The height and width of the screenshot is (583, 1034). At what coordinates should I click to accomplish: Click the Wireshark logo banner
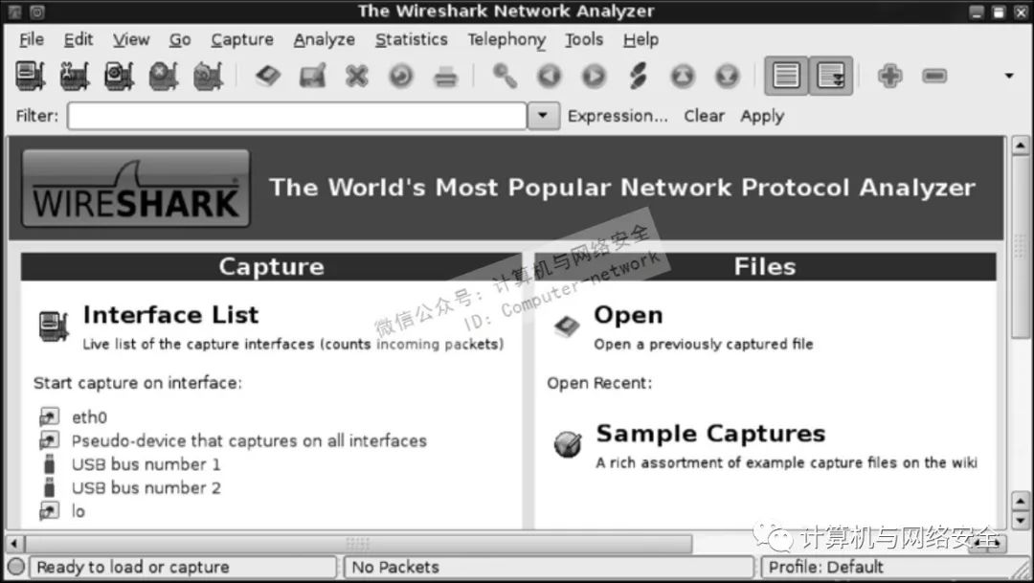pyautogui.click(x=136, y=189)
